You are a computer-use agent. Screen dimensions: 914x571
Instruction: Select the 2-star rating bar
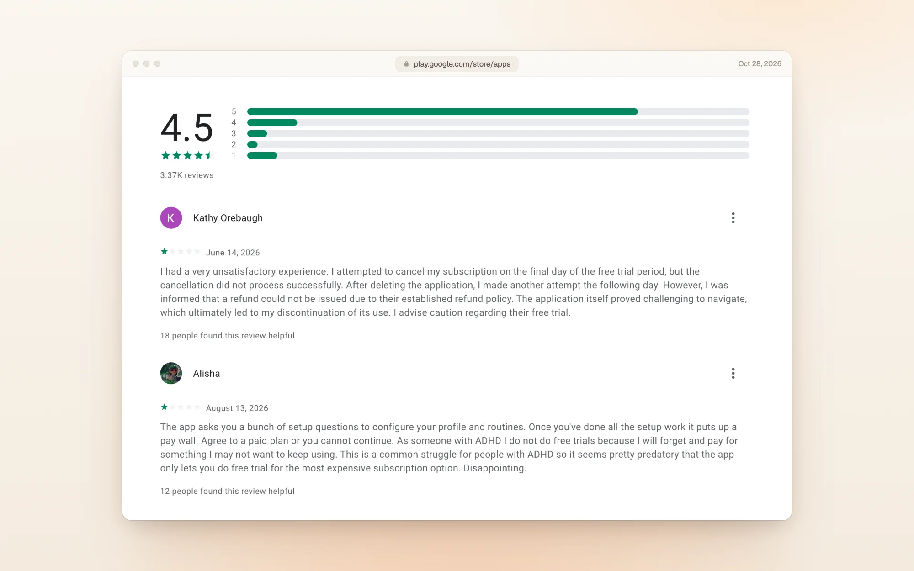[x=498, y=144]
